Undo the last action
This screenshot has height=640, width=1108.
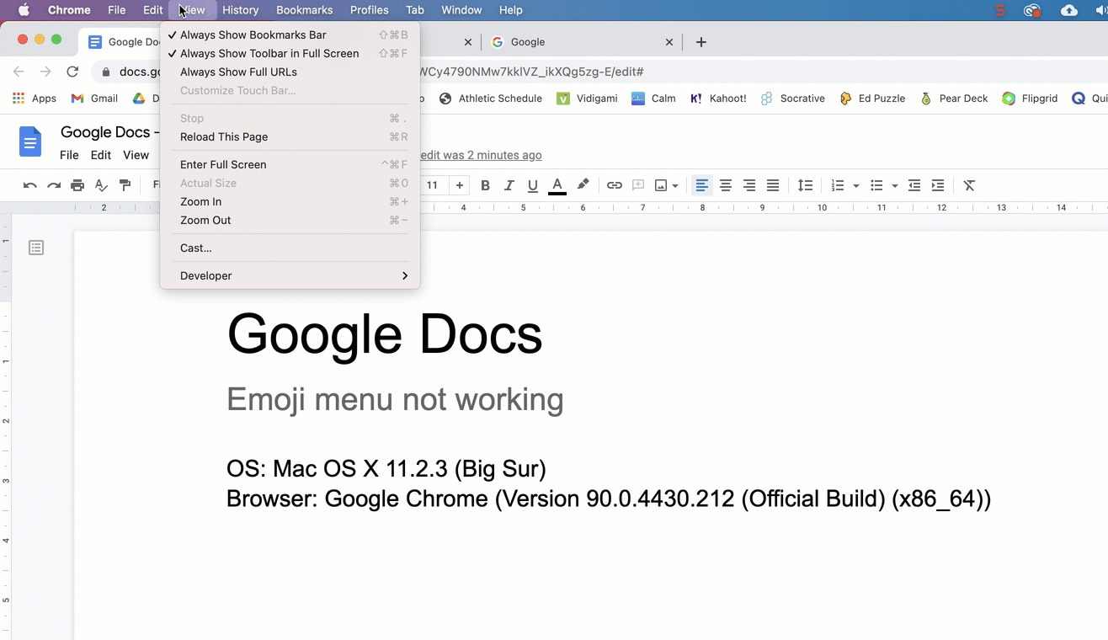coord(29,185)
